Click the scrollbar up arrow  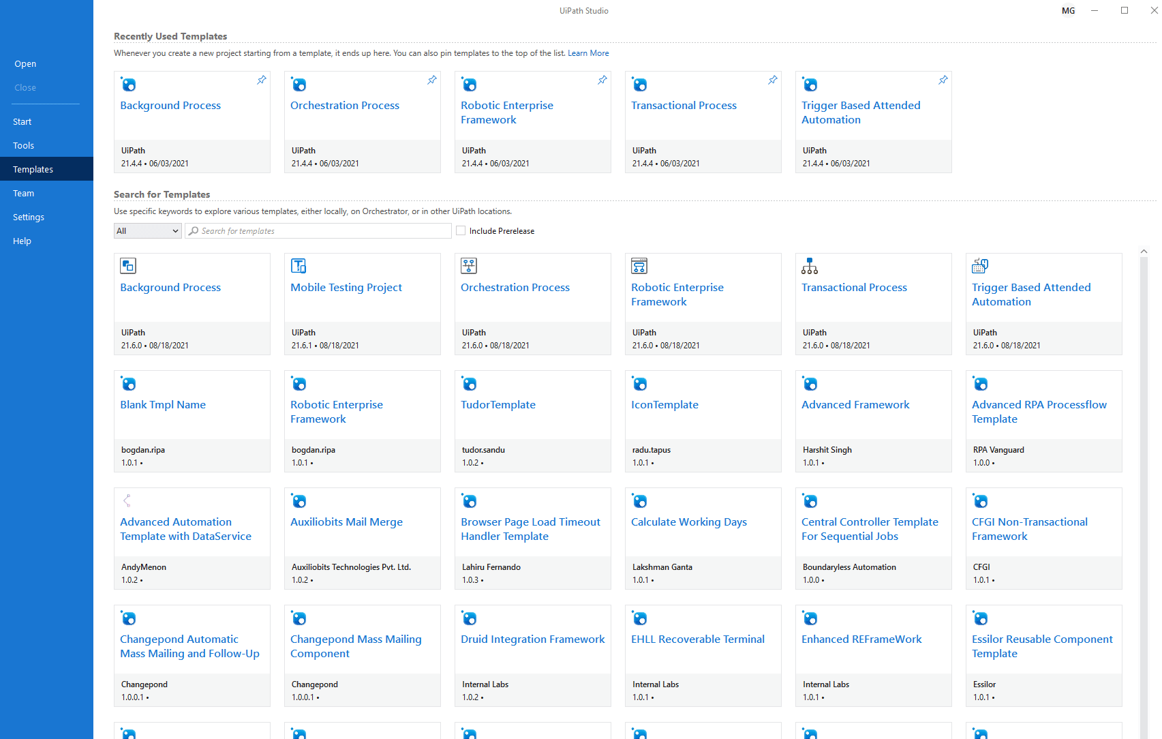coord(1144,252)
